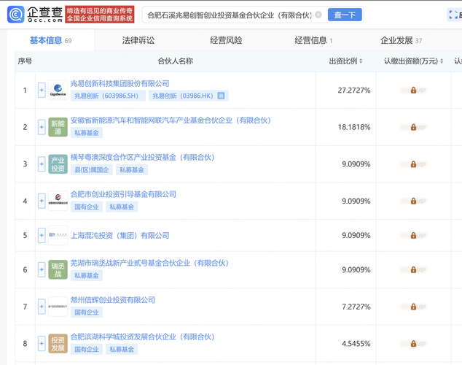Open 合肥滨湖科学城投资发展合伙企业 link

point(142,337)
